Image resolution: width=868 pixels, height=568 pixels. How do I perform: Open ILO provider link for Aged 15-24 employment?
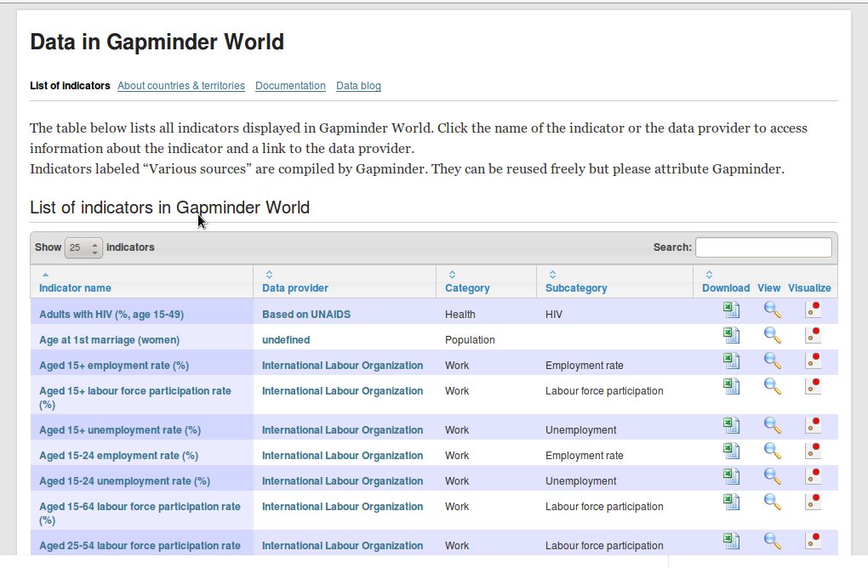pyautogui.click(x=342, y=455)
